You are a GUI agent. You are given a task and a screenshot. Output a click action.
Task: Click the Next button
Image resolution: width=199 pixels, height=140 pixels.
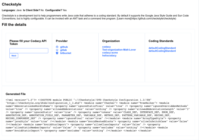(14, 56)
